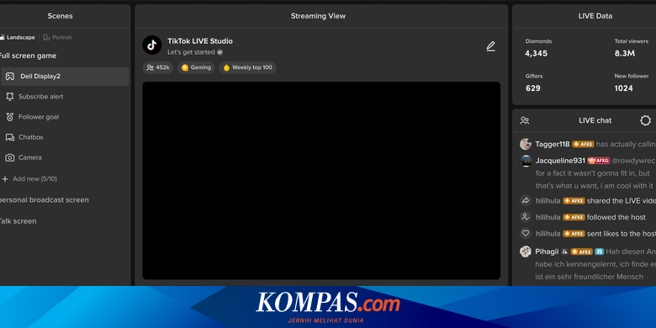Click the Streaming View panel header
The width and height of the screenshot is (656, 328).
click(319, 16)
